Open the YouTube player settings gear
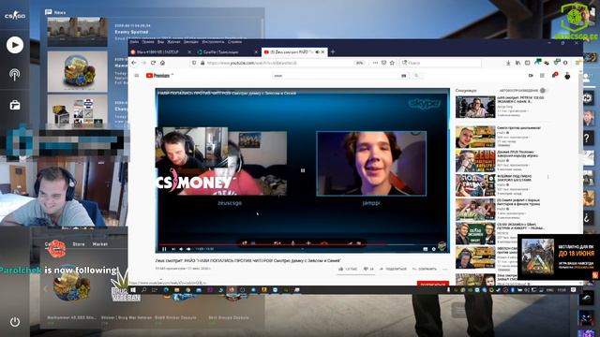Screen dimensions: 600x337 click(433, 249)
